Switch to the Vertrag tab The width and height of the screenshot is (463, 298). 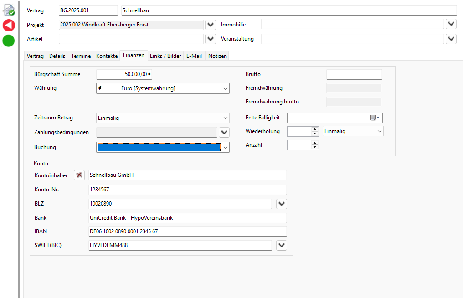[35, 56]
